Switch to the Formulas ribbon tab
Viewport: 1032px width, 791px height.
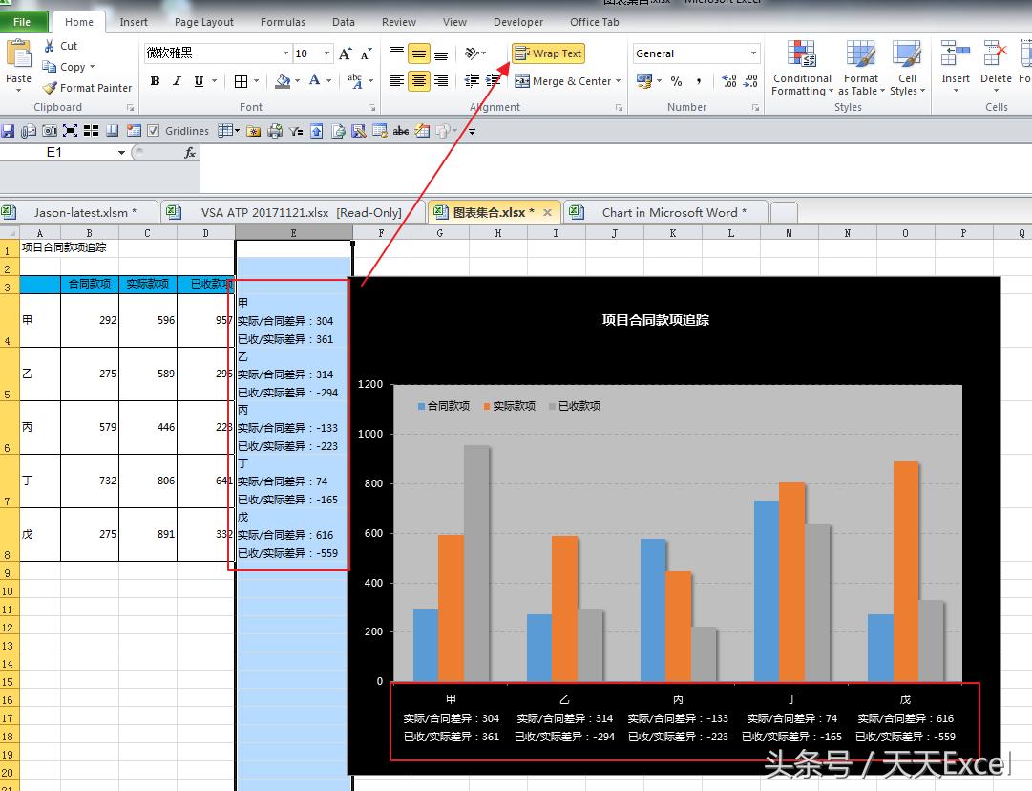pos(283,21)
